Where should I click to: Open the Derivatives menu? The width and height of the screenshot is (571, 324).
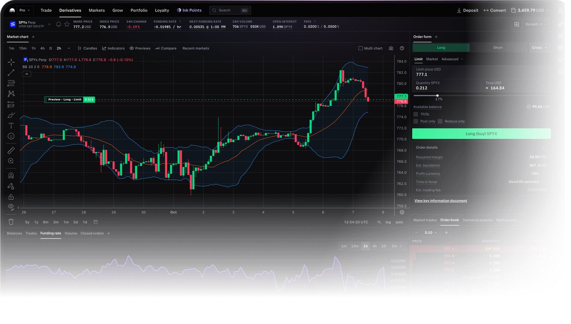[x=70, y=10]
